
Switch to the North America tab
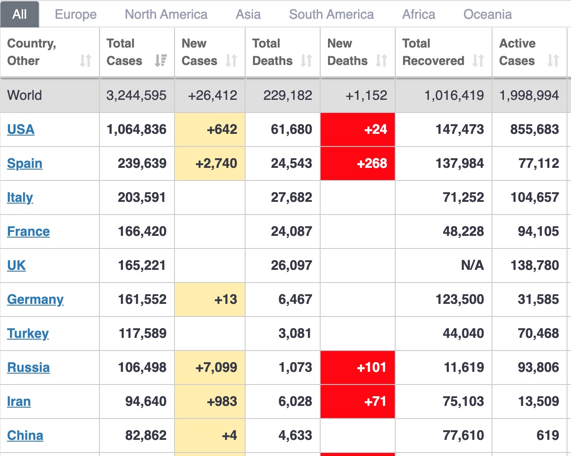click(166, 14)
